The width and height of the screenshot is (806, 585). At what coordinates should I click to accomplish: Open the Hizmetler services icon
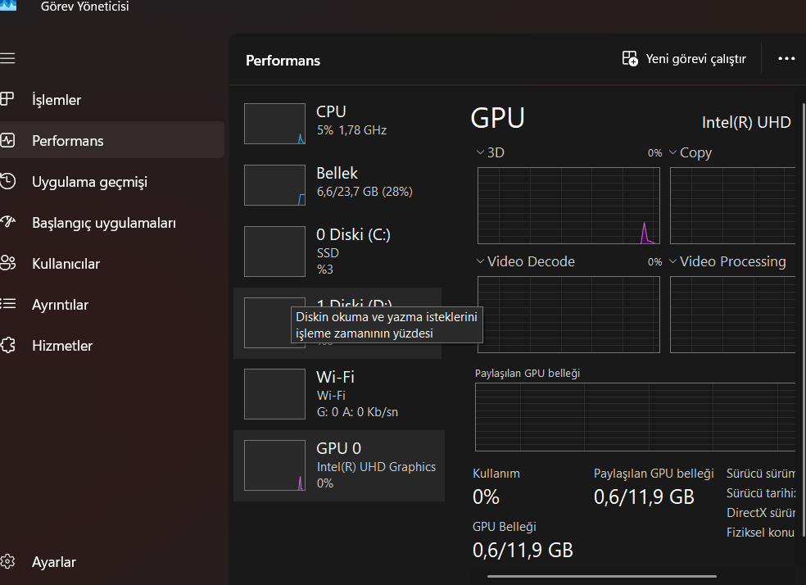(x=7, y=346)
